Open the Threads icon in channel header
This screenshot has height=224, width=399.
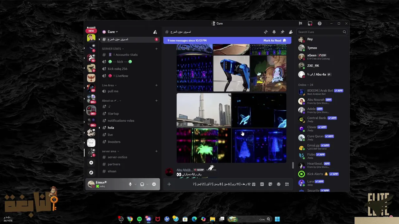click(x=266, y=32)
